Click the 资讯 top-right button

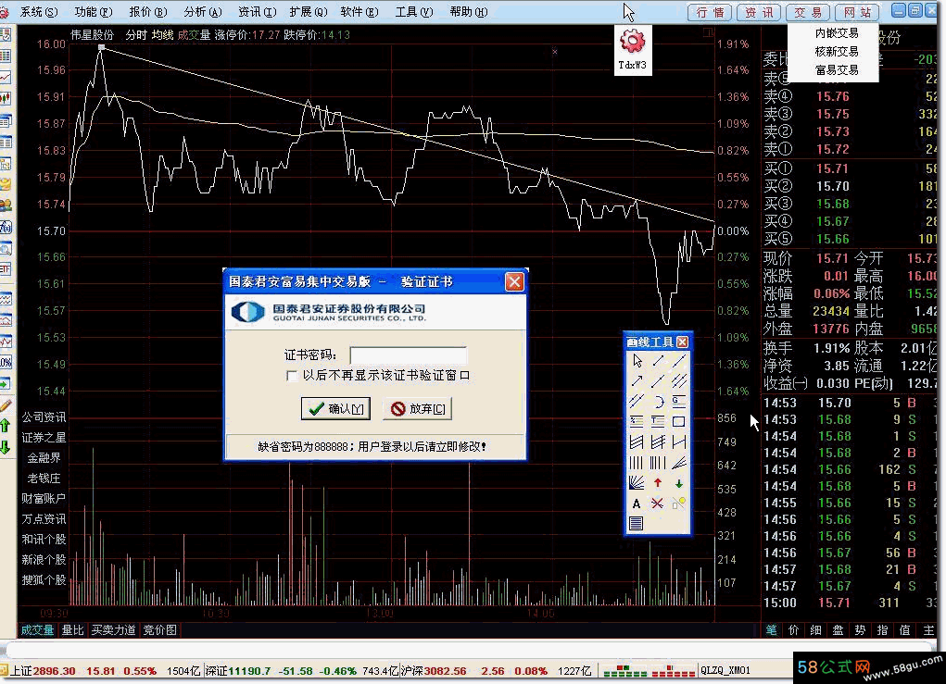tap(759, 12)
